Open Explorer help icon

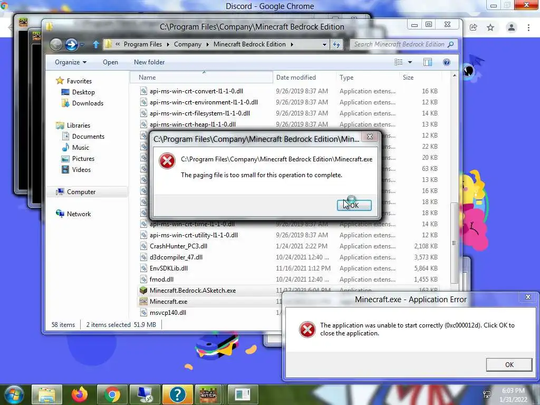[x=446, y=62]
